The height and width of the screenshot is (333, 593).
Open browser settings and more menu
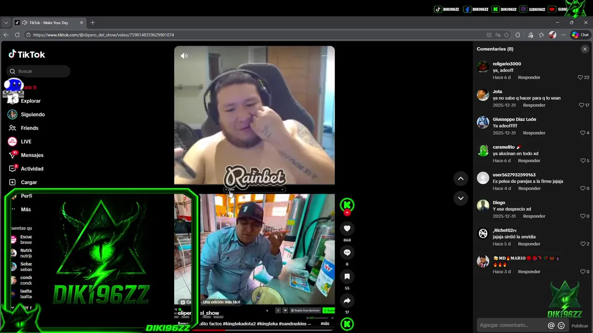pos(563,35)
